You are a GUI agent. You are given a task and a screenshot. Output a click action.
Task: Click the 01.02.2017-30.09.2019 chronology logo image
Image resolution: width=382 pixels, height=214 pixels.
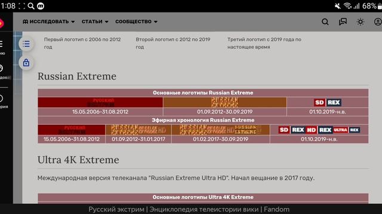click(221, 130)
